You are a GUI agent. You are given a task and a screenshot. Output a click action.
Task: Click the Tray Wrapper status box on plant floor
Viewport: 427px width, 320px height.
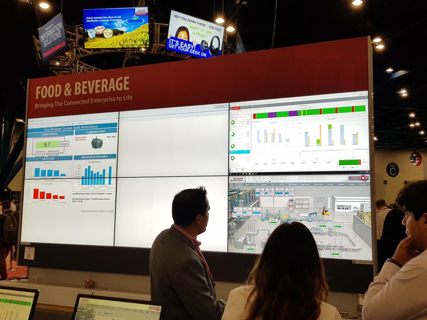tap(323, 225)
